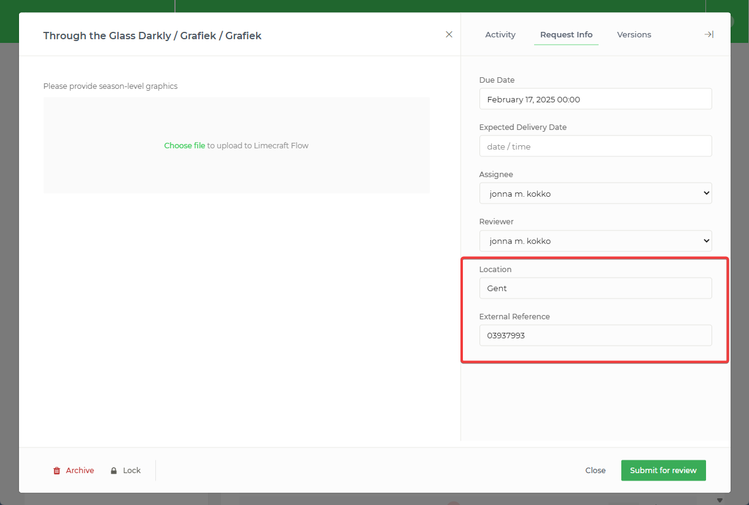Click the text Please provide season-level graphics
The height and width of the screenshot is (505, 749).
click(111, 86)
